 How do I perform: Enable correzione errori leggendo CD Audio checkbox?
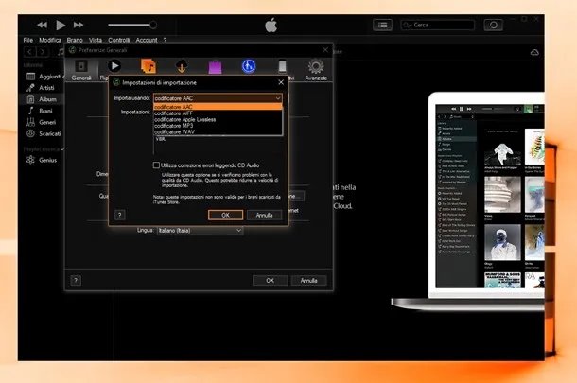click(x=156, y=165)
